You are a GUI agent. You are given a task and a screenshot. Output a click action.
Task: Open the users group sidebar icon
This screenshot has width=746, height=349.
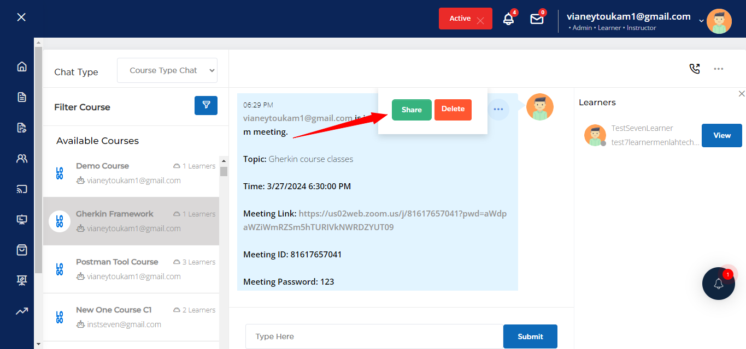pos(22,159)
